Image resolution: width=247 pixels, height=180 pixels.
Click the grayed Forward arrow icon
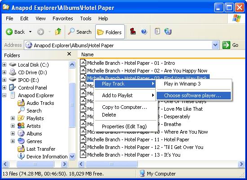pos(40,32)
